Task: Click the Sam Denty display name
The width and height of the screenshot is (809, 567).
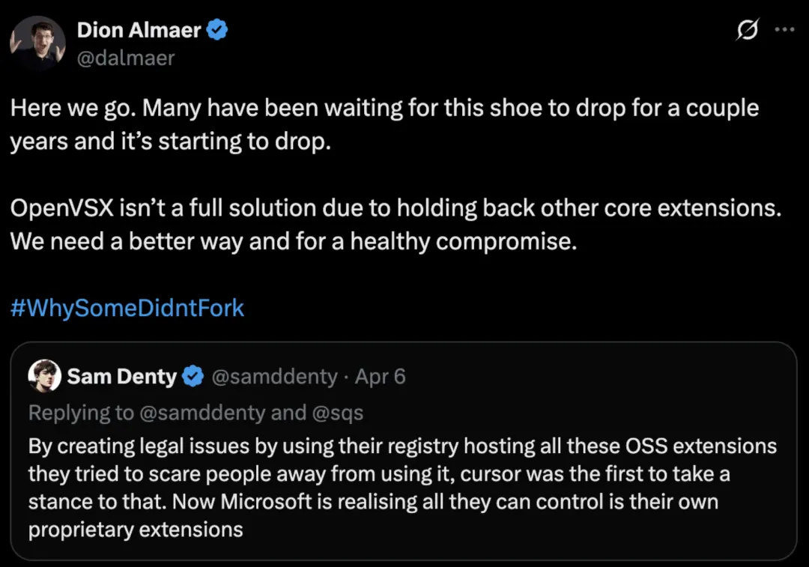Action: click(x=122, y=377)
